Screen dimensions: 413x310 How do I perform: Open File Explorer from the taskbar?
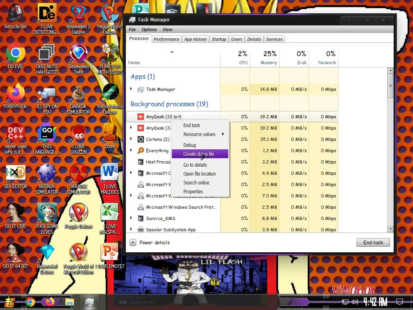[69, 302]
